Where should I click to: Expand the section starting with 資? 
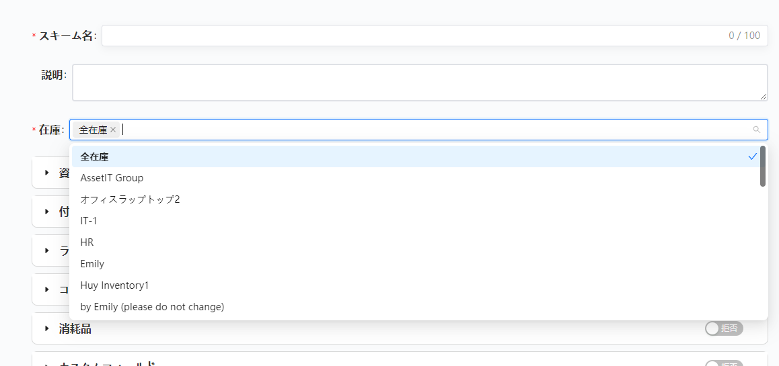point(47,173)
